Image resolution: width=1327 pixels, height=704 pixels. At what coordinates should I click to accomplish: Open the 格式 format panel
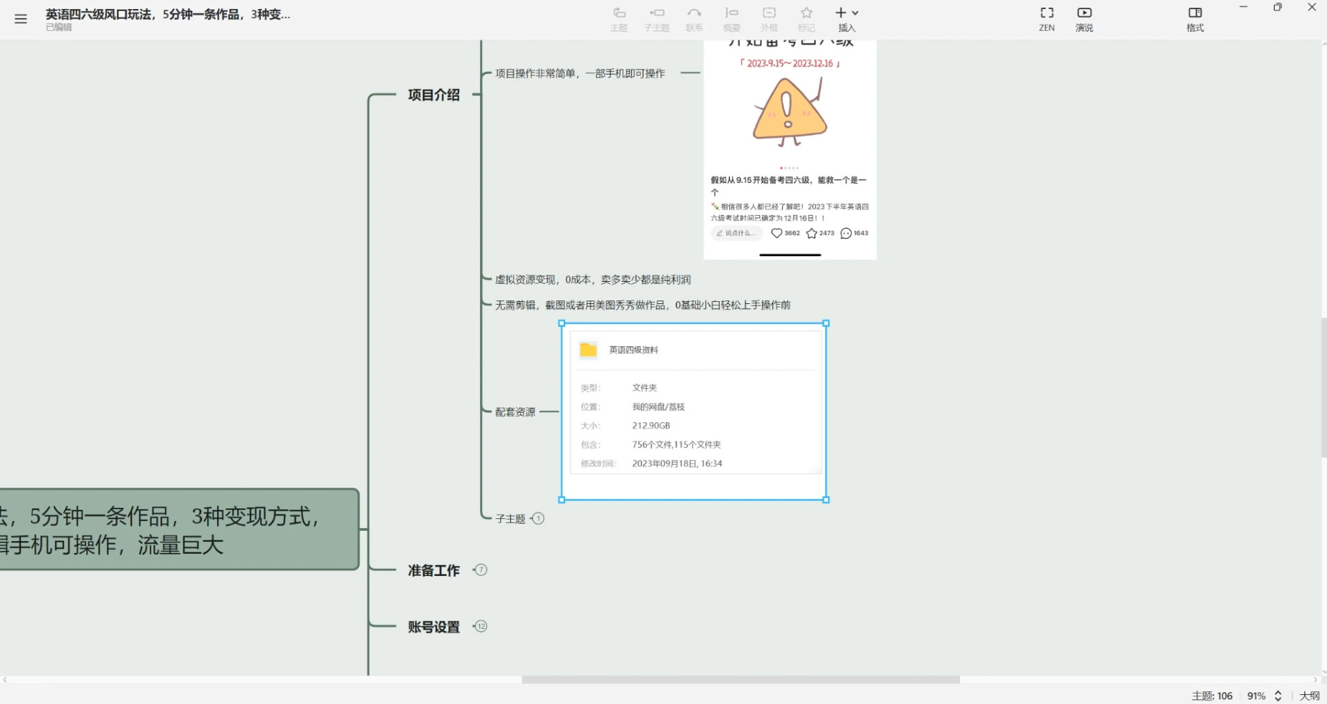coord(1195,19)
